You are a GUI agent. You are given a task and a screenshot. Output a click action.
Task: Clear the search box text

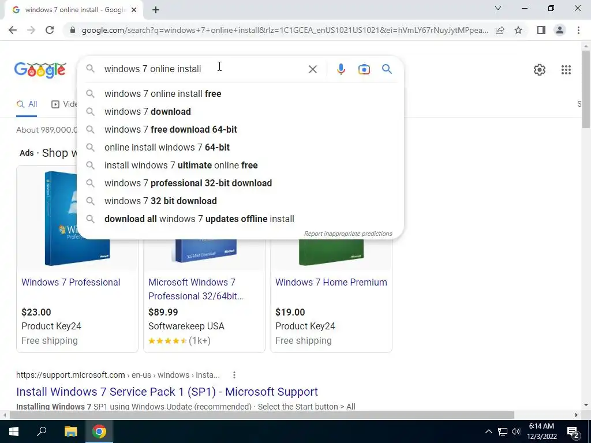[x=312, y=69]
